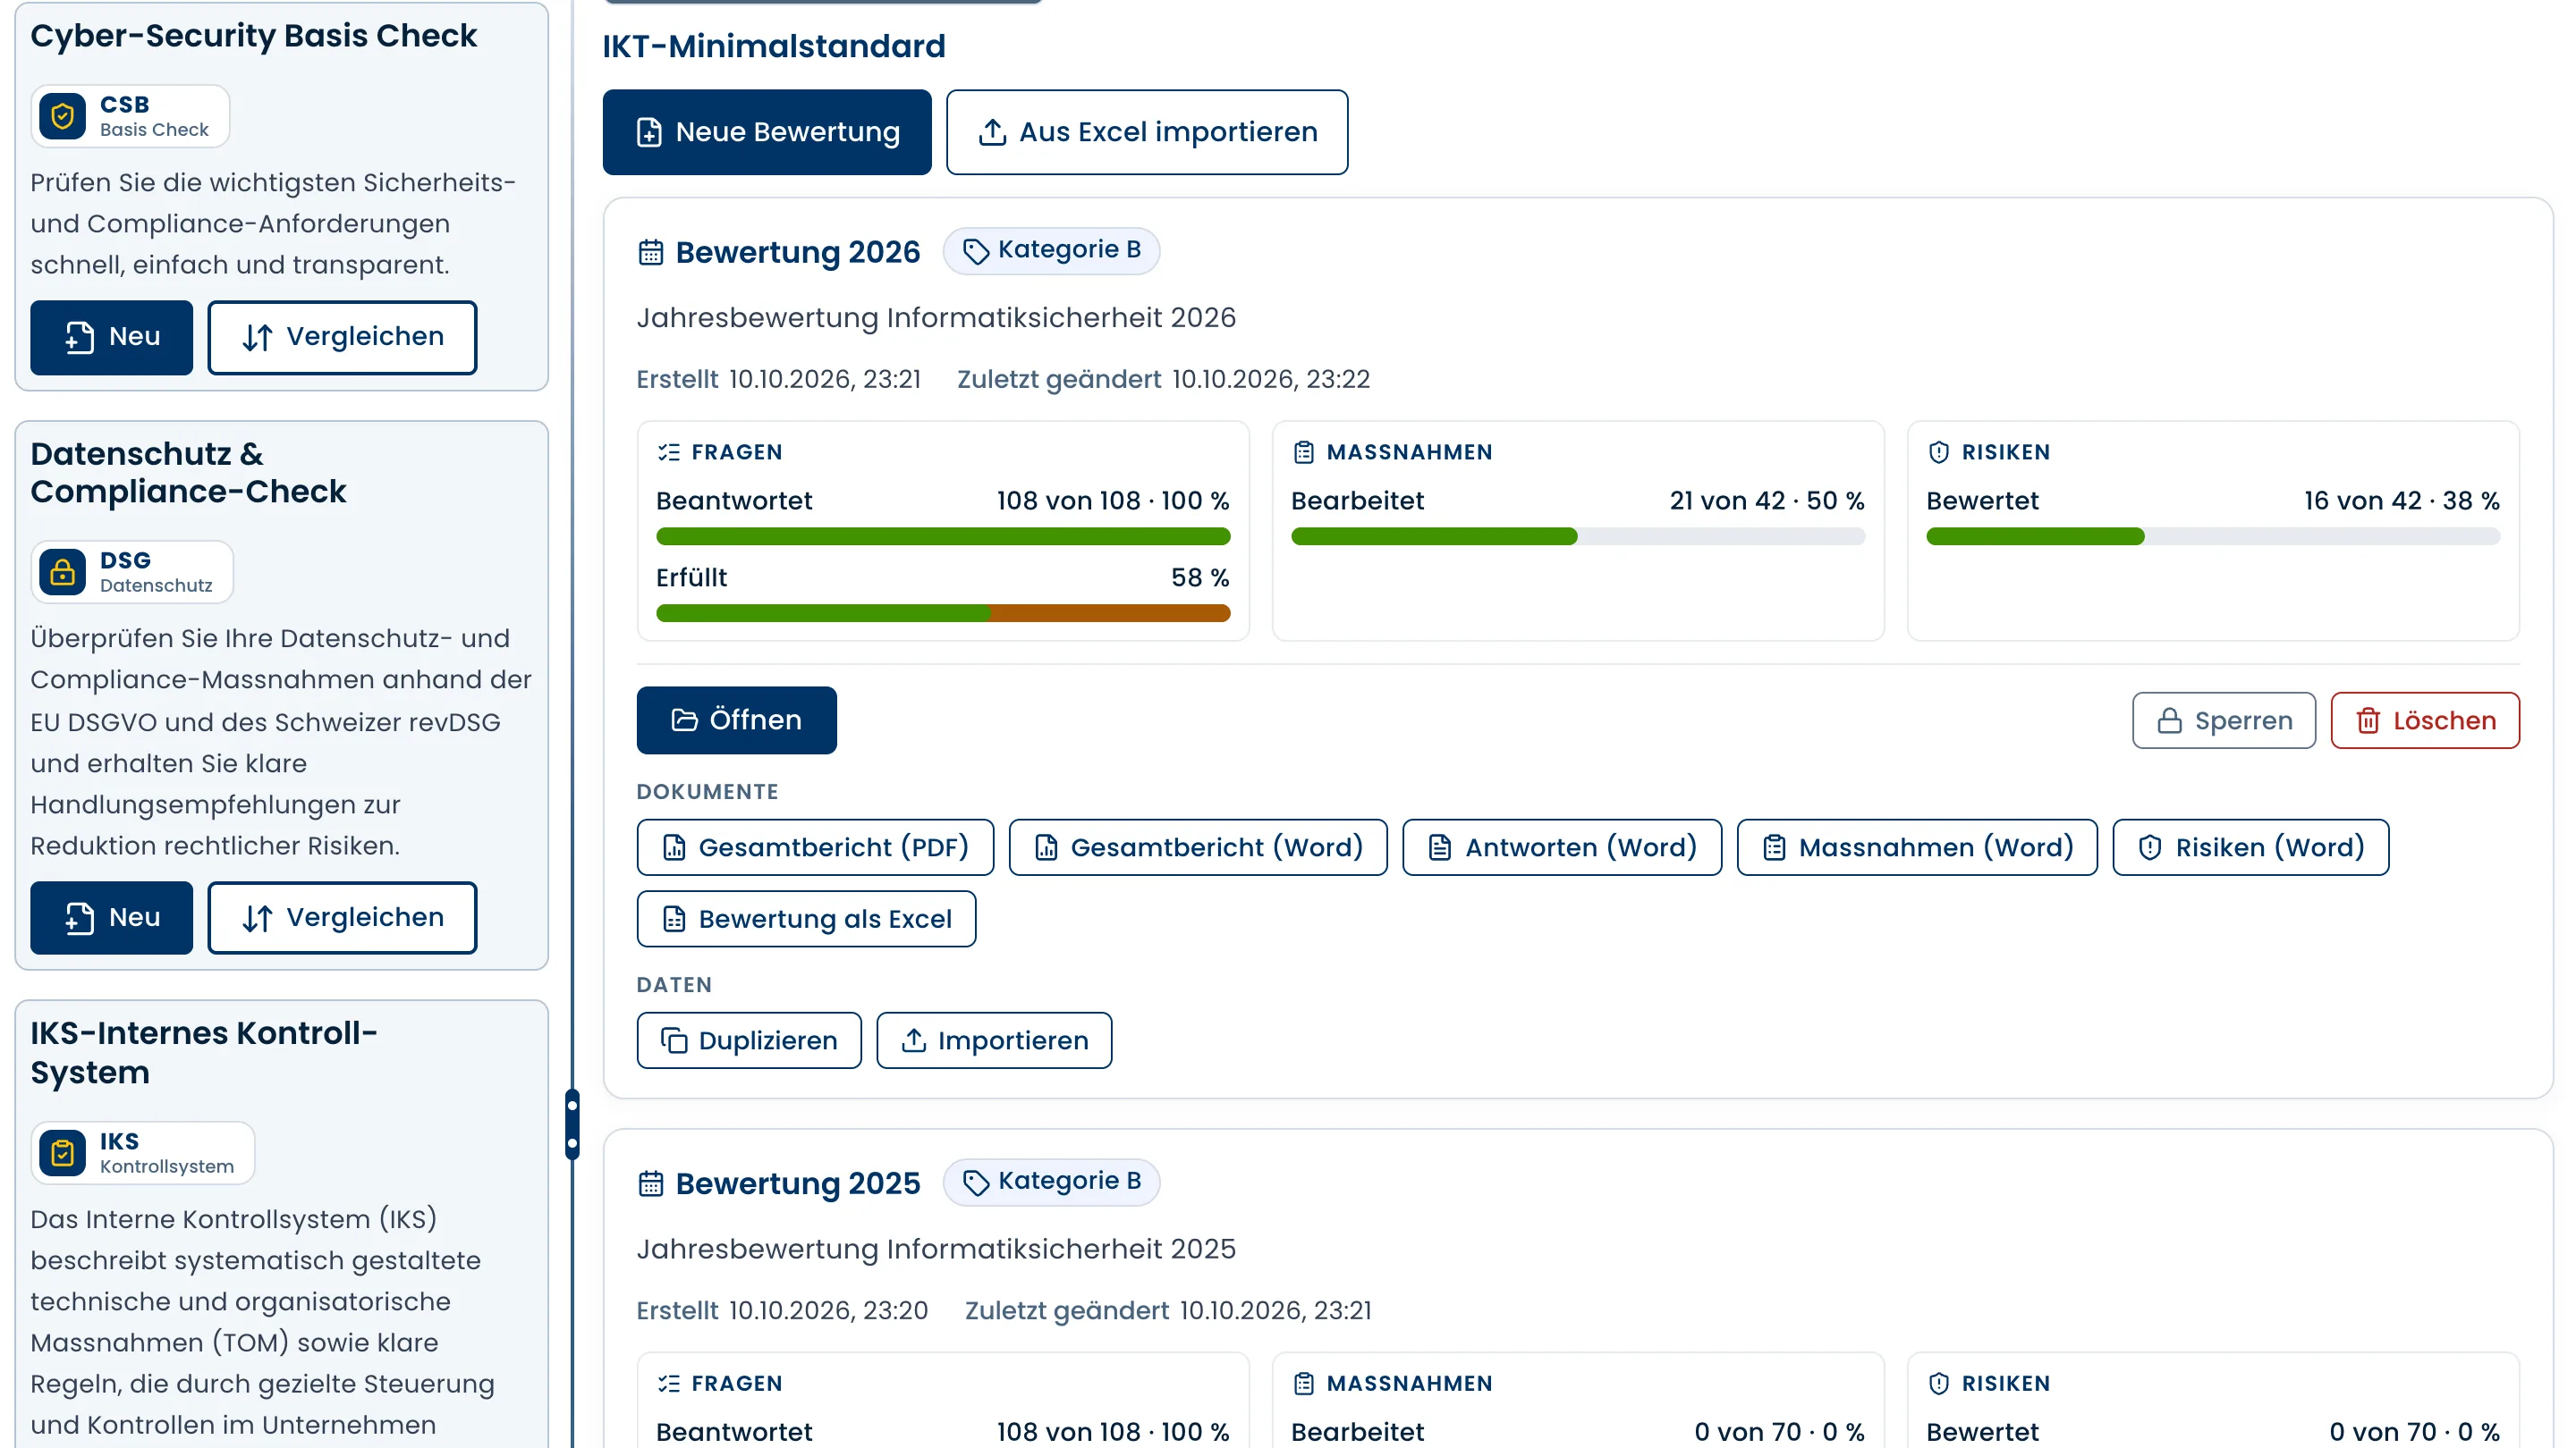Click calendar icon beside Bewertung 2026
Image resolution: width=2576 pixels, height=1448 pixels.
651,252
